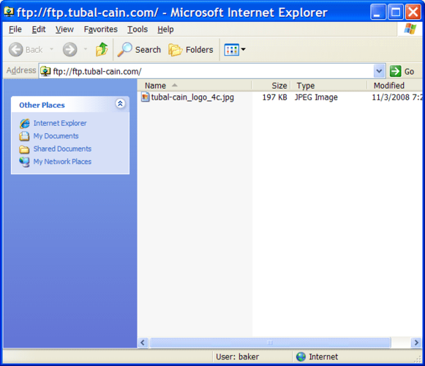Viewport: 425px width, 366px height.
Task: Sort by the Size column header
Action: pyautogui.click(x=271, y=86)
